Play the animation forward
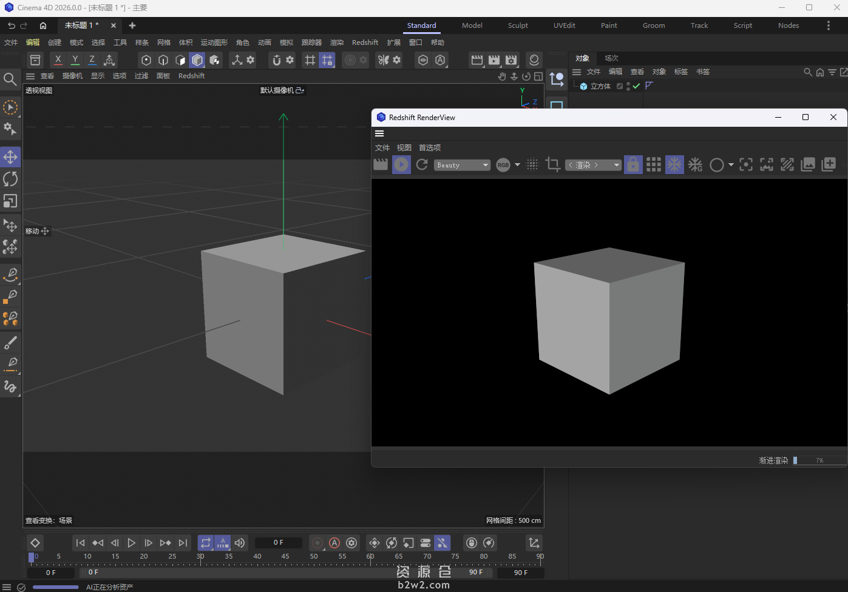848x592 pixels. 132,543
